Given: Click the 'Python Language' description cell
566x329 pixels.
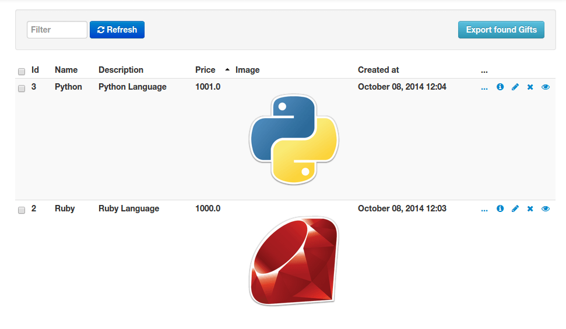Looking at the screenshot, I should pos(132,87).
